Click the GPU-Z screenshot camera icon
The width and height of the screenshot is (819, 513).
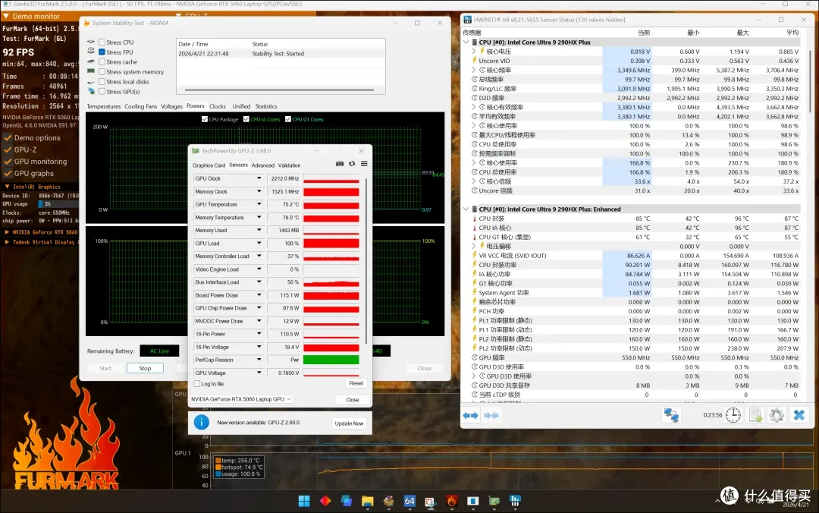pos(340,164)
